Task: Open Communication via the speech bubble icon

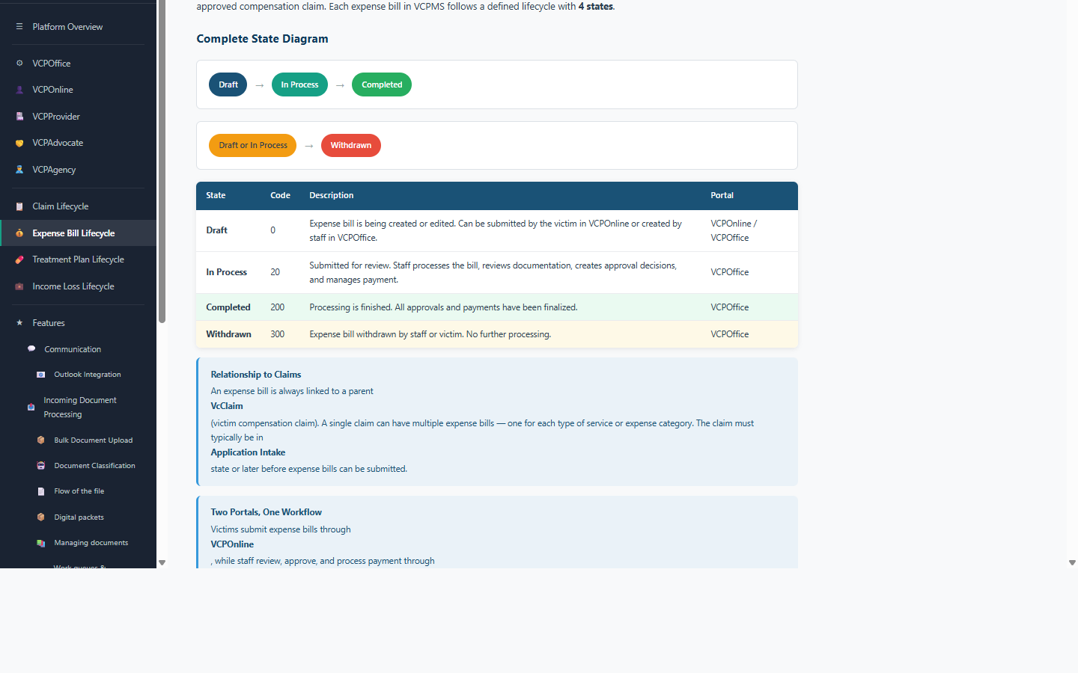Action: pos(31,348)
